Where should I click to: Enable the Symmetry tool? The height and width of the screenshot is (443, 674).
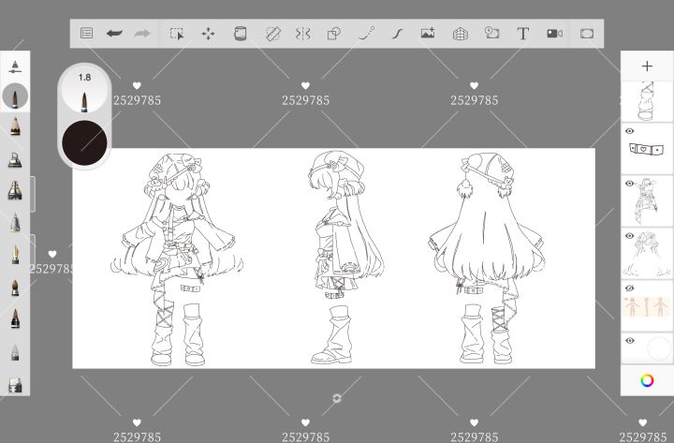303,34
